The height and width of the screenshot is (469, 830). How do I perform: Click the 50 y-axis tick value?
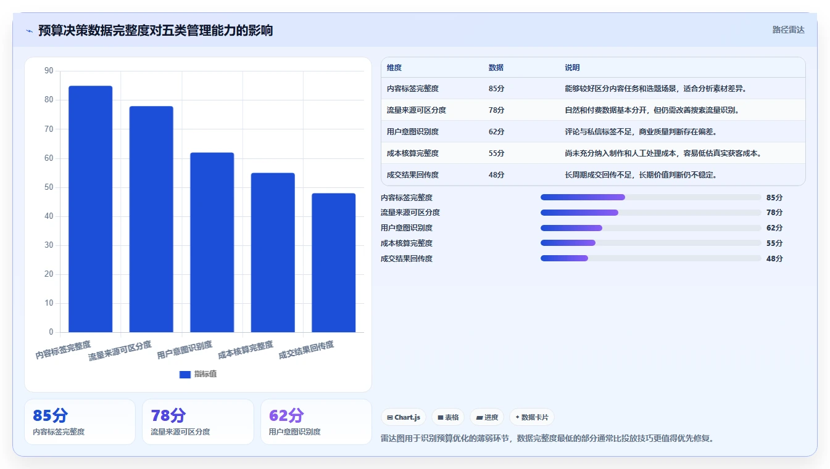(49, 187)
